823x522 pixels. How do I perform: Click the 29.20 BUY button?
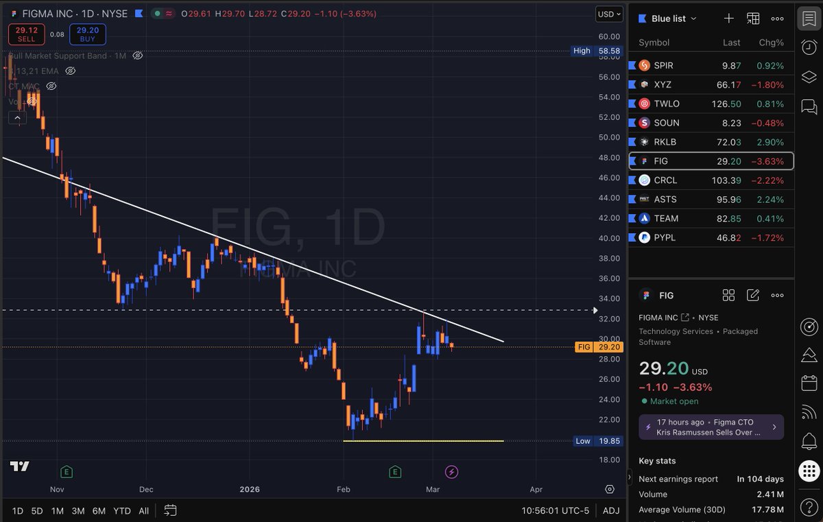(88, 34)
